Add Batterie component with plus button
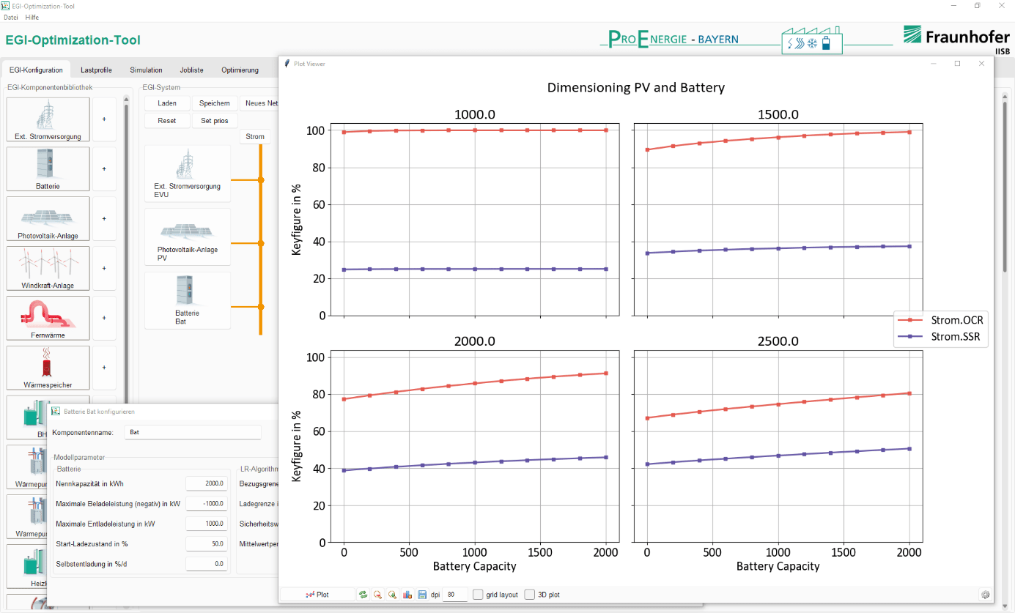Viewport: 1015px width, 613px height. pos(104,168)
